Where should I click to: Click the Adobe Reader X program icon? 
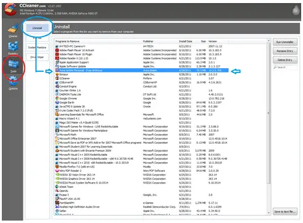coord(57,58)
